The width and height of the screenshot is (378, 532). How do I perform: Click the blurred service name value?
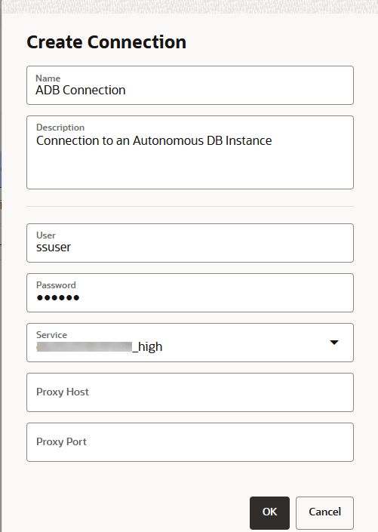85,347
